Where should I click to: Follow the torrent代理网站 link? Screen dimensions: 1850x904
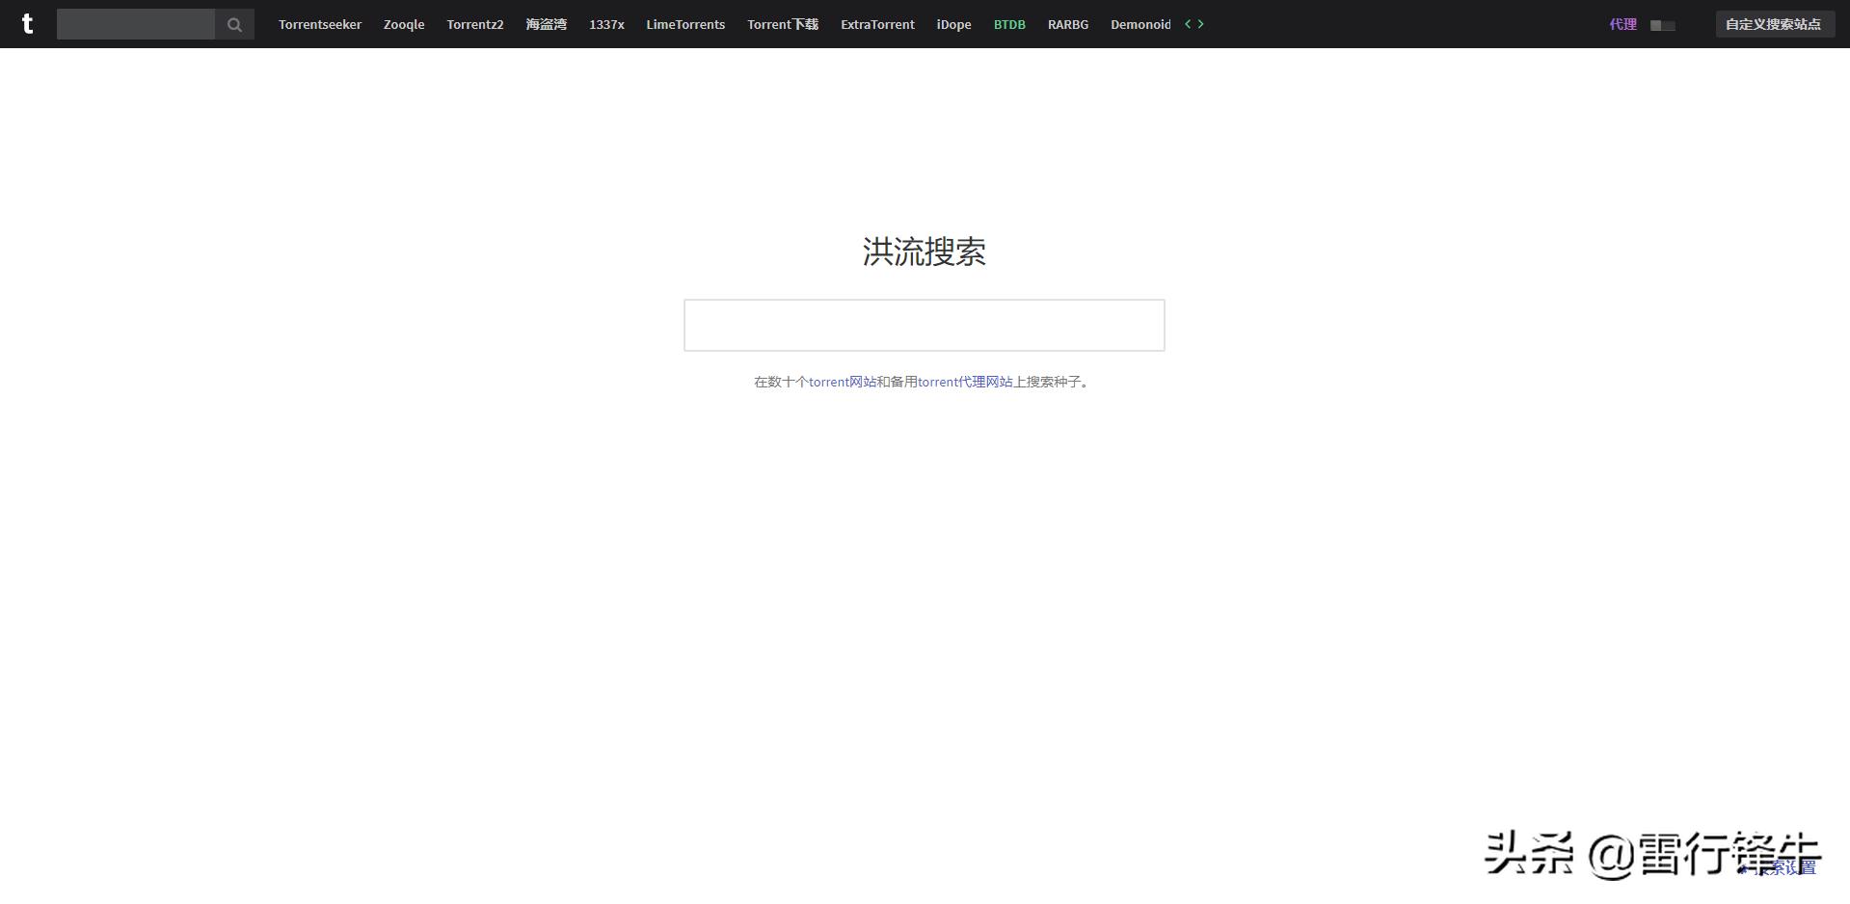(x=964, y=382)
